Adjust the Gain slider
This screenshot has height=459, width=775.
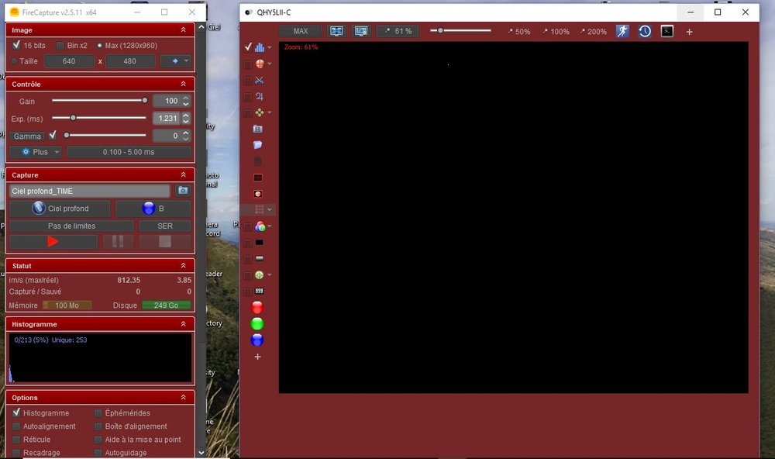click(99, 101)
